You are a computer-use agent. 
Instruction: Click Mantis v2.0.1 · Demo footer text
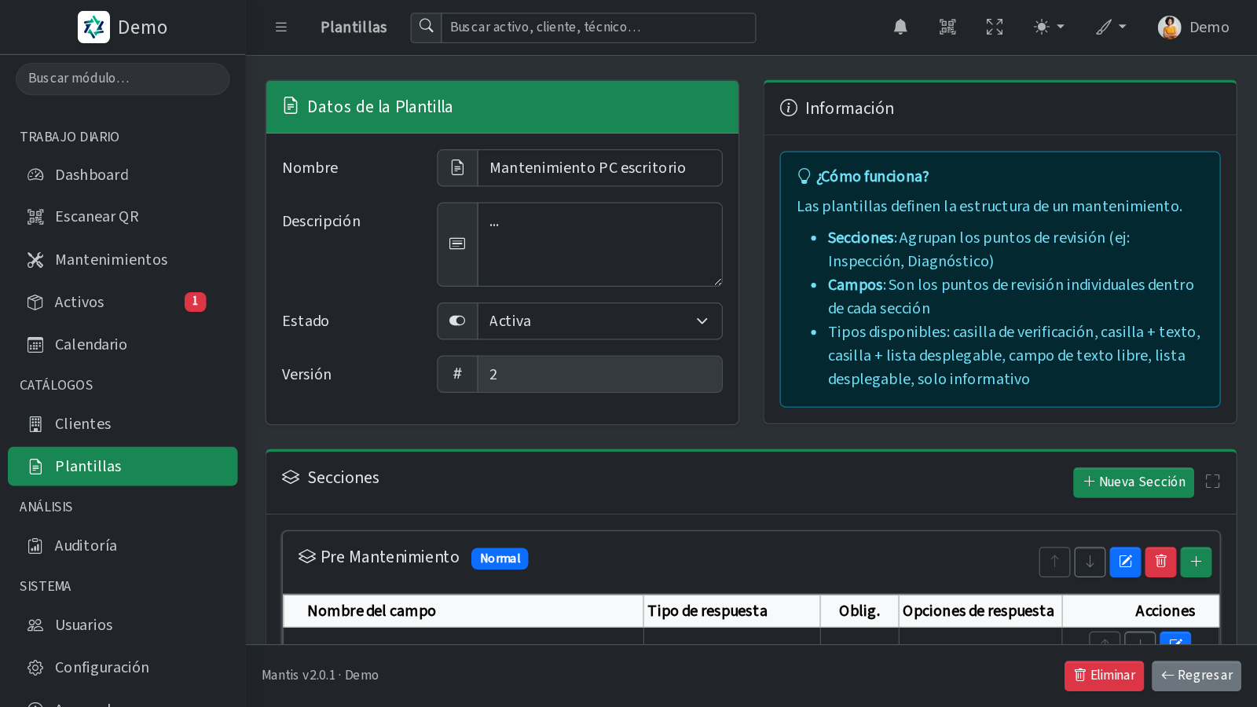(x=320, y=675)
